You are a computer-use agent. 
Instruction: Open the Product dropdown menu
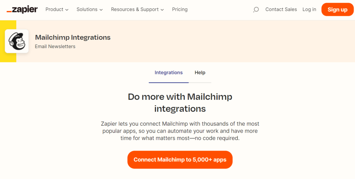[57, 10]
